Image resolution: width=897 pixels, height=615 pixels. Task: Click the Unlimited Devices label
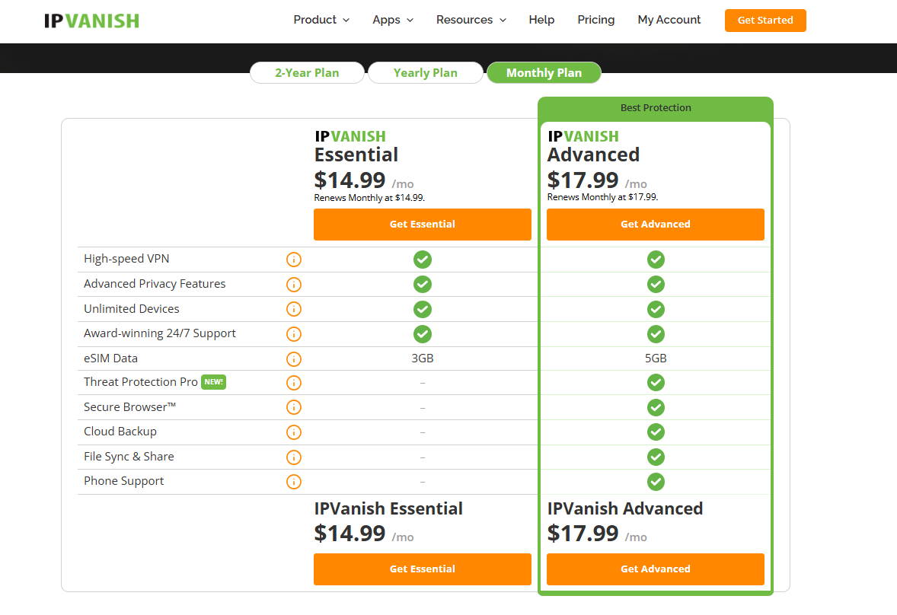132,309
